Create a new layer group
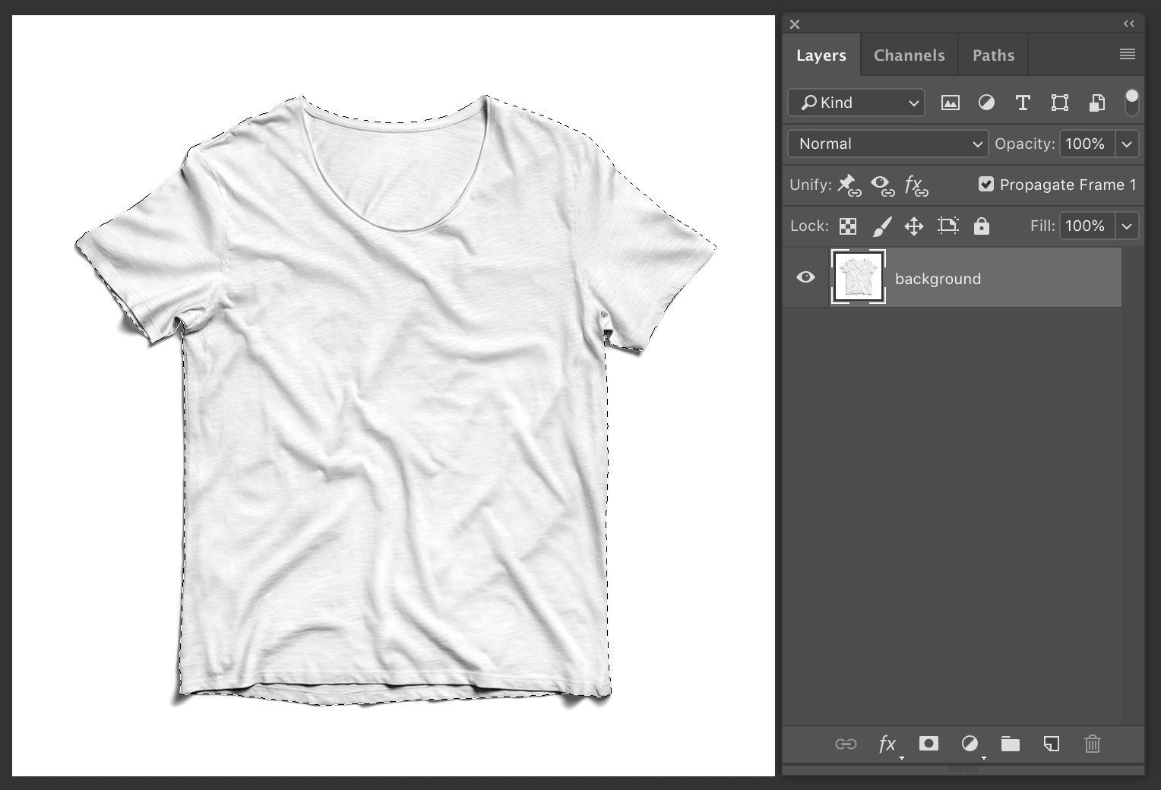This screenshot has width=1161, height=790. point(1011,744)
